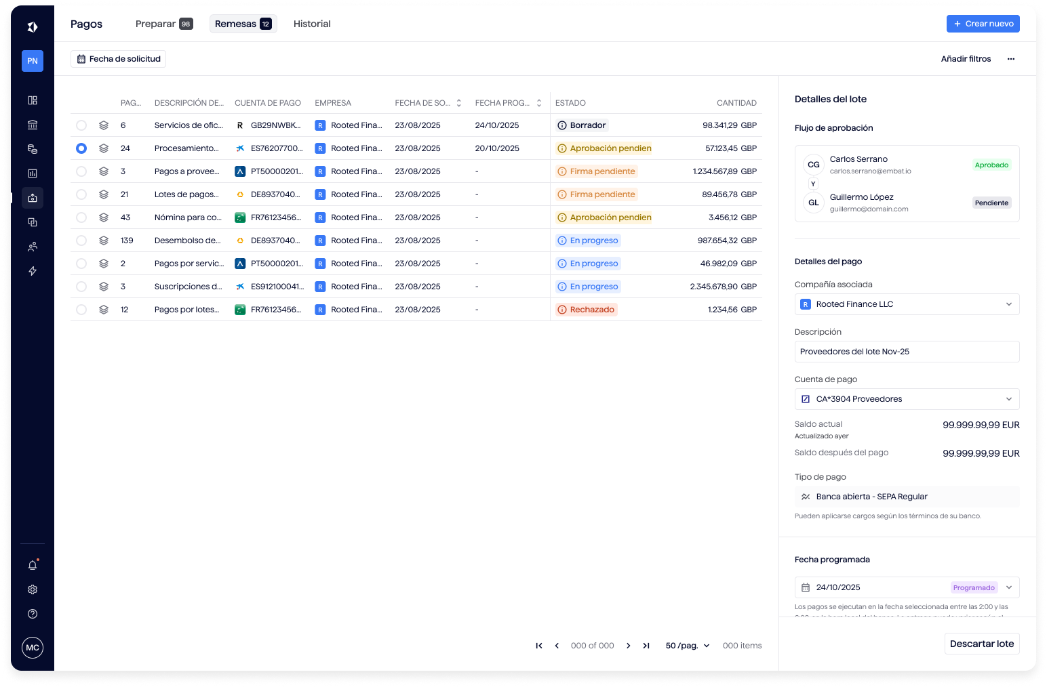Open settings gear in sidebar
The height and width of the screenshot is (687, 1047).
[33, 589]
